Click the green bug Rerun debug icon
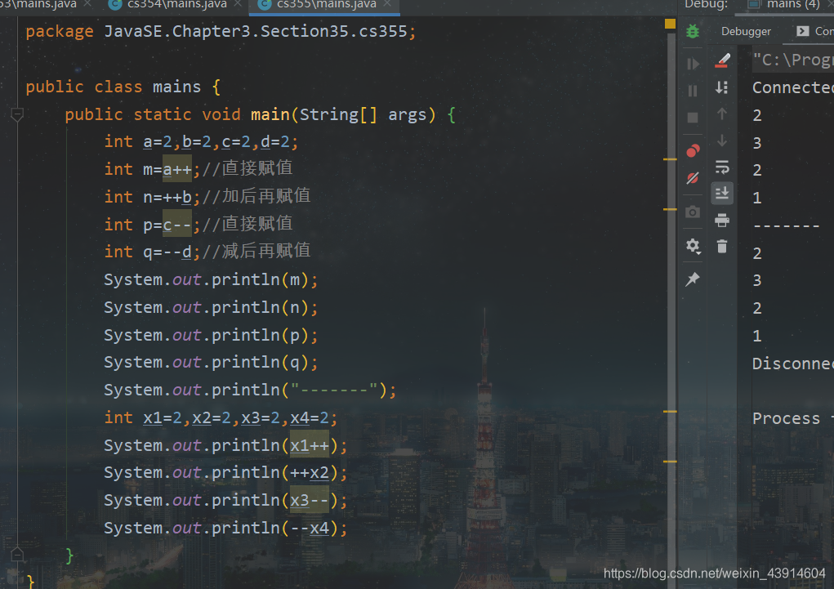The image size is (834, 589). pos(693,31)
